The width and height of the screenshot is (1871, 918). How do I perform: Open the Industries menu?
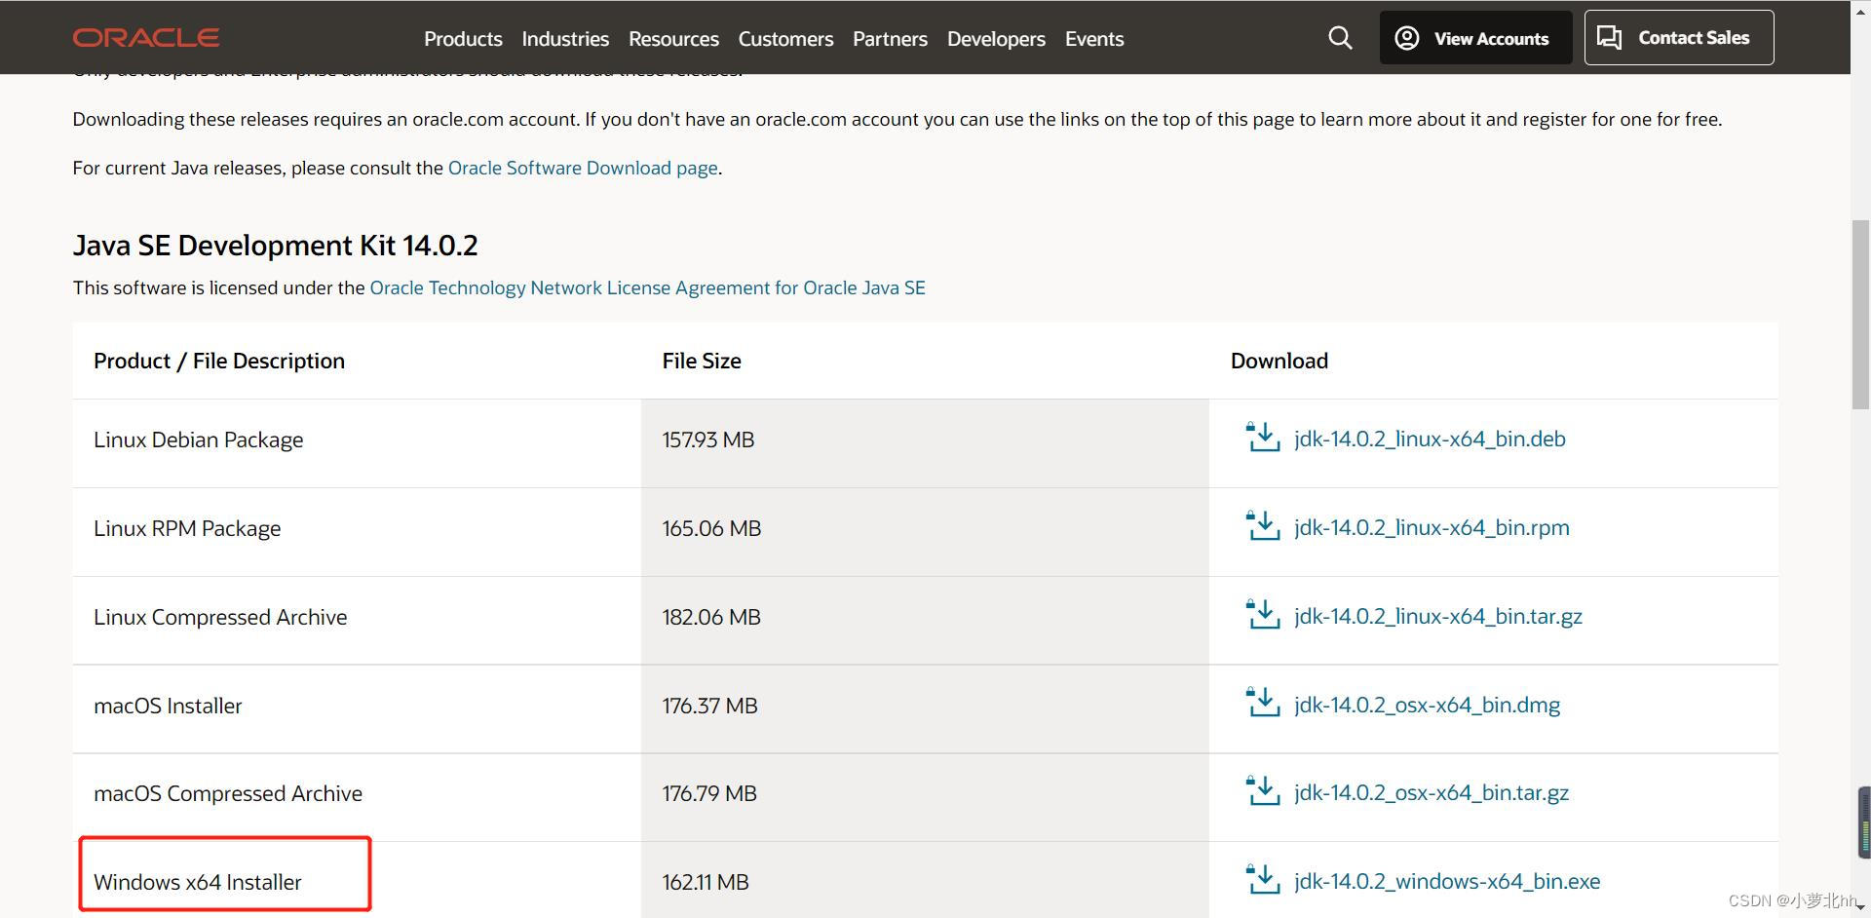click(565, 39)
